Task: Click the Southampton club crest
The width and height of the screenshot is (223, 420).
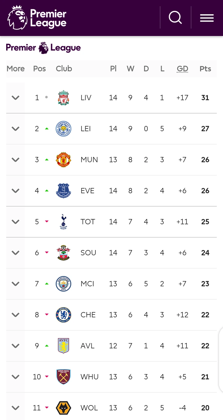Action: click(x=63, y=253)
